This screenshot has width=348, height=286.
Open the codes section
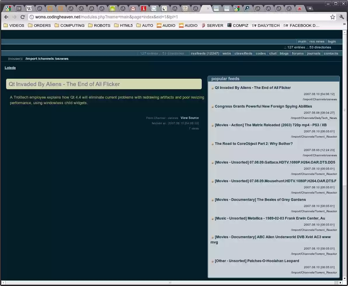(x=260, y=53)
